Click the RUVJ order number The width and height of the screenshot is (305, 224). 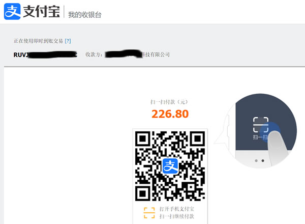click(45, 55)
